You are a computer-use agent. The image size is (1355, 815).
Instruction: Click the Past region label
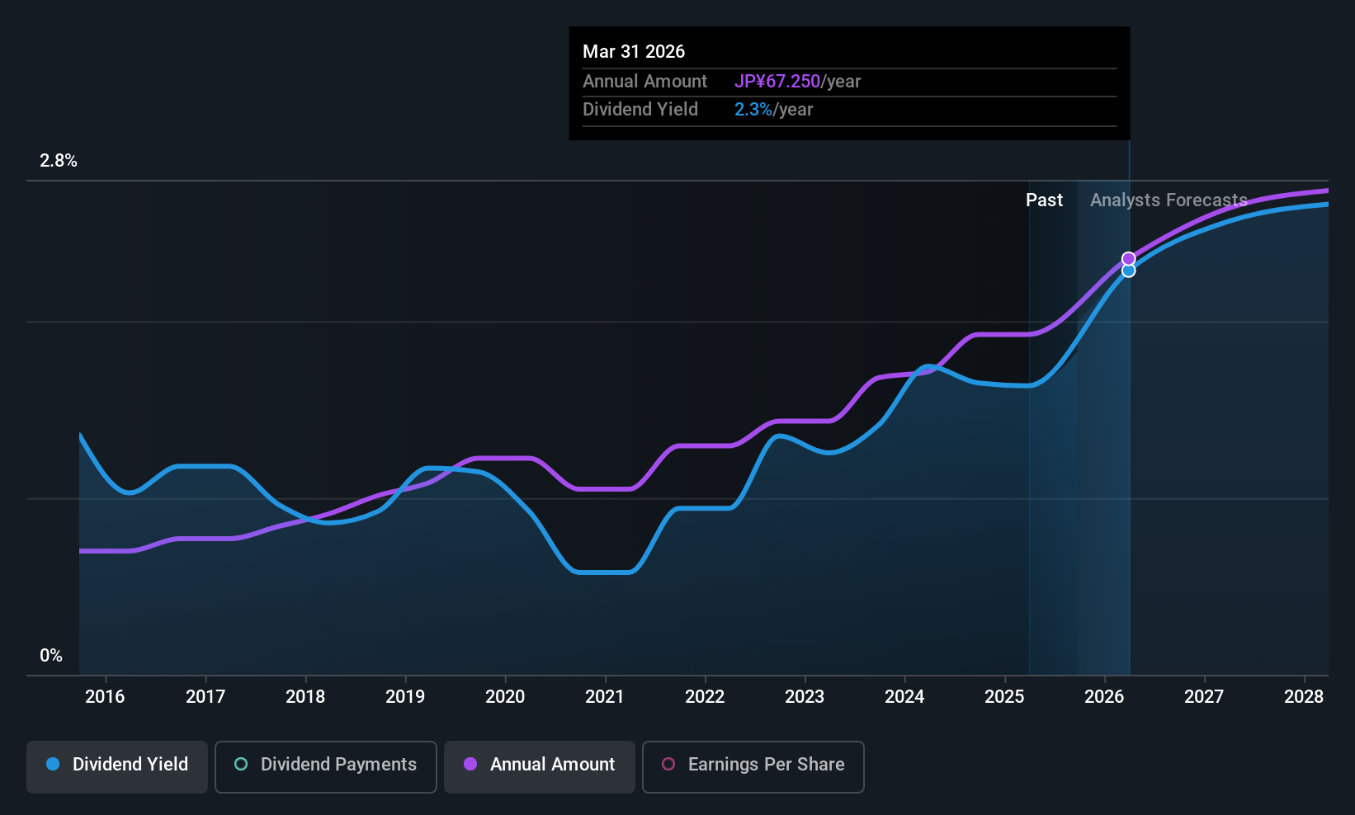coord(1044,200)
